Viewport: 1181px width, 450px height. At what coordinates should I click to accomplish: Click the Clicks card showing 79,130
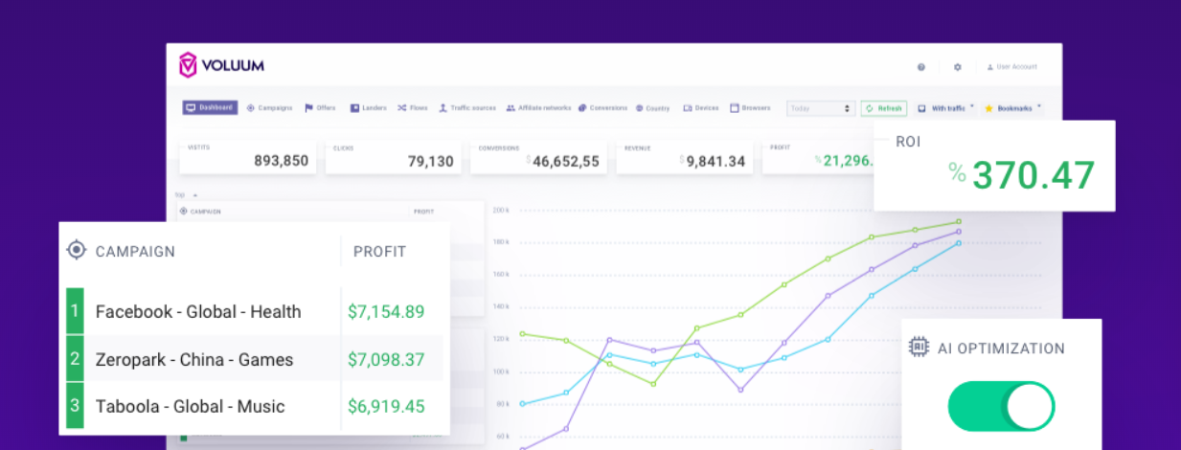click(x=394, y=157)
